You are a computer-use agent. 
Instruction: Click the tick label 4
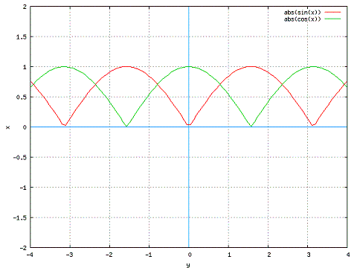[348, 255]
